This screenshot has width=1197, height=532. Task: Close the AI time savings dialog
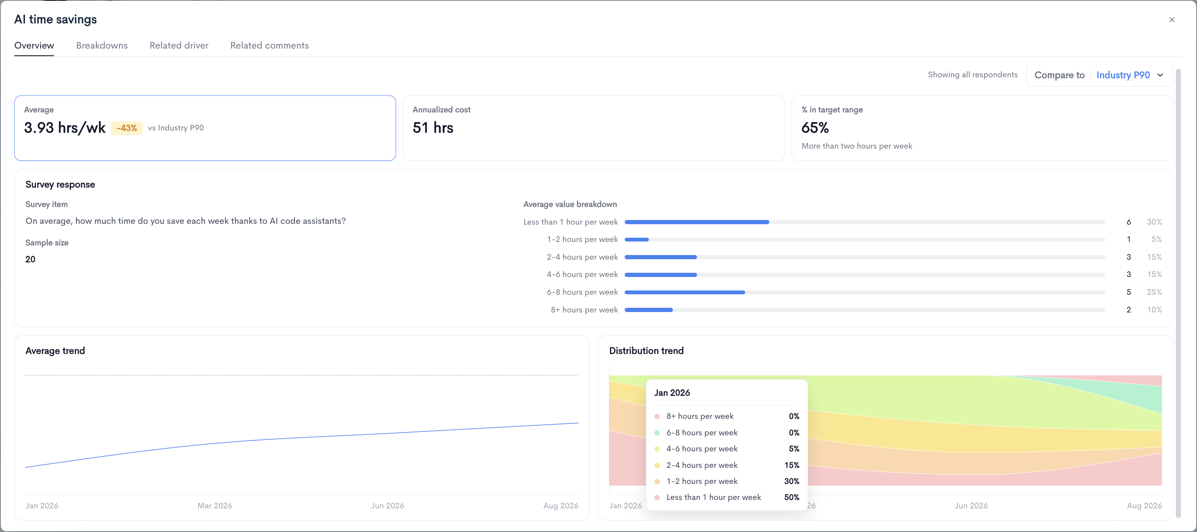[x=1172, y=19]
